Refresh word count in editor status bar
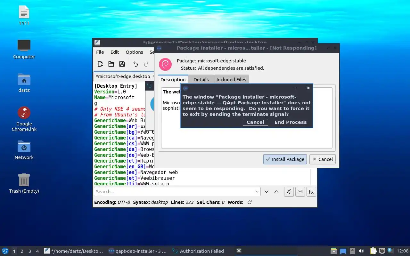The image size is (410, 256). pyautogui.click(x=250, y=202)
